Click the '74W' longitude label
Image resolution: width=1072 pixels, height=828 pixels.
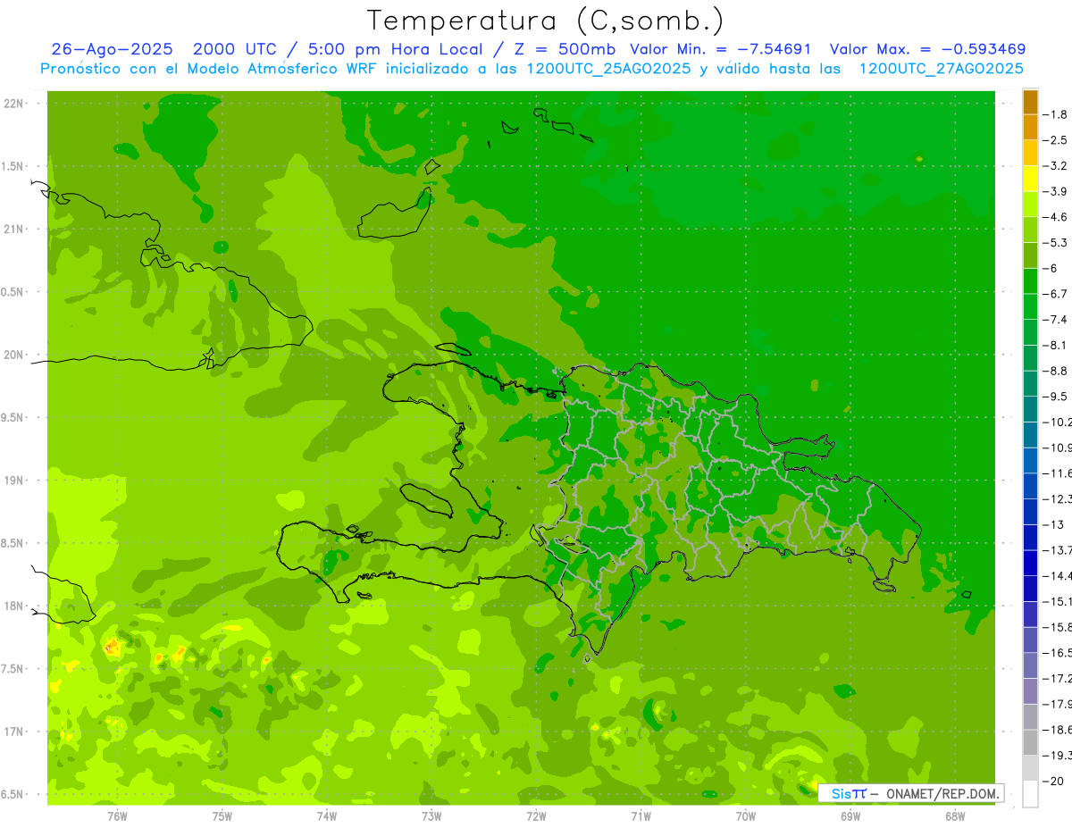[x=326, y=815]
